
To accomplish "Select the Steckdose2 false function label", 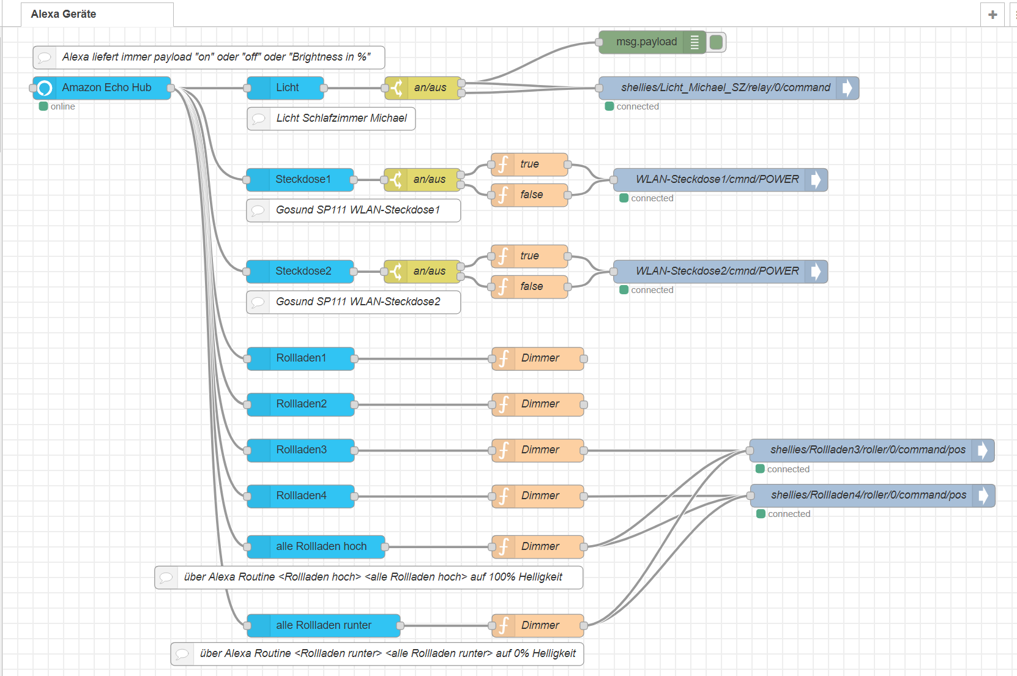I will (531, 286).
